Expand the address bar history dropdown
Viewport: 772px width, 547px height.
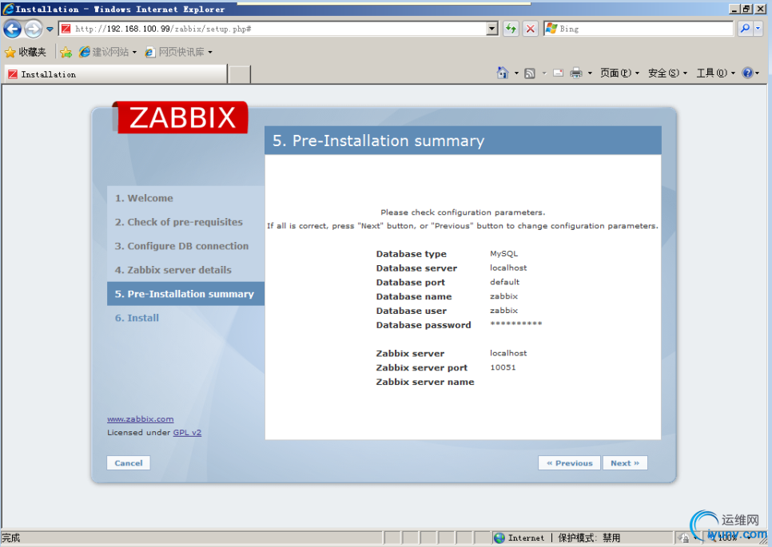(x=491, y=29)
